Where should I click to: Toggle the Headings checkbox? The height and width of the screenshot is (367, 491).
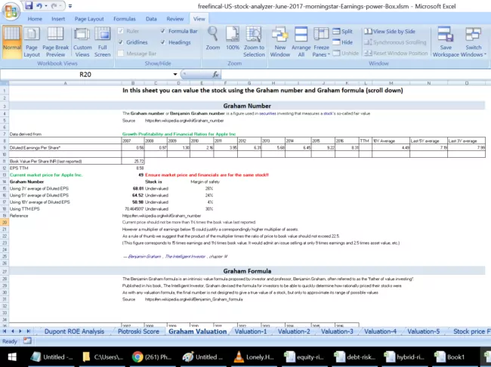(163, 42)
